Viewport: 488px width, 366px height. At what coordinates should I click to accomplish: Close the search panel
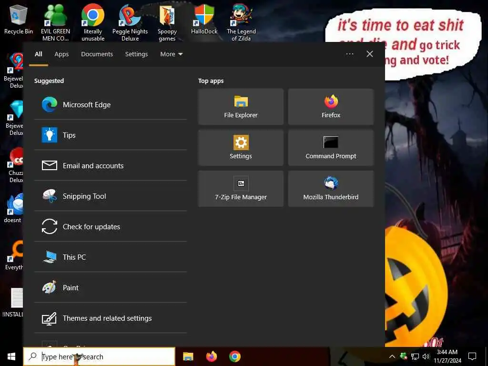(370, 54)
